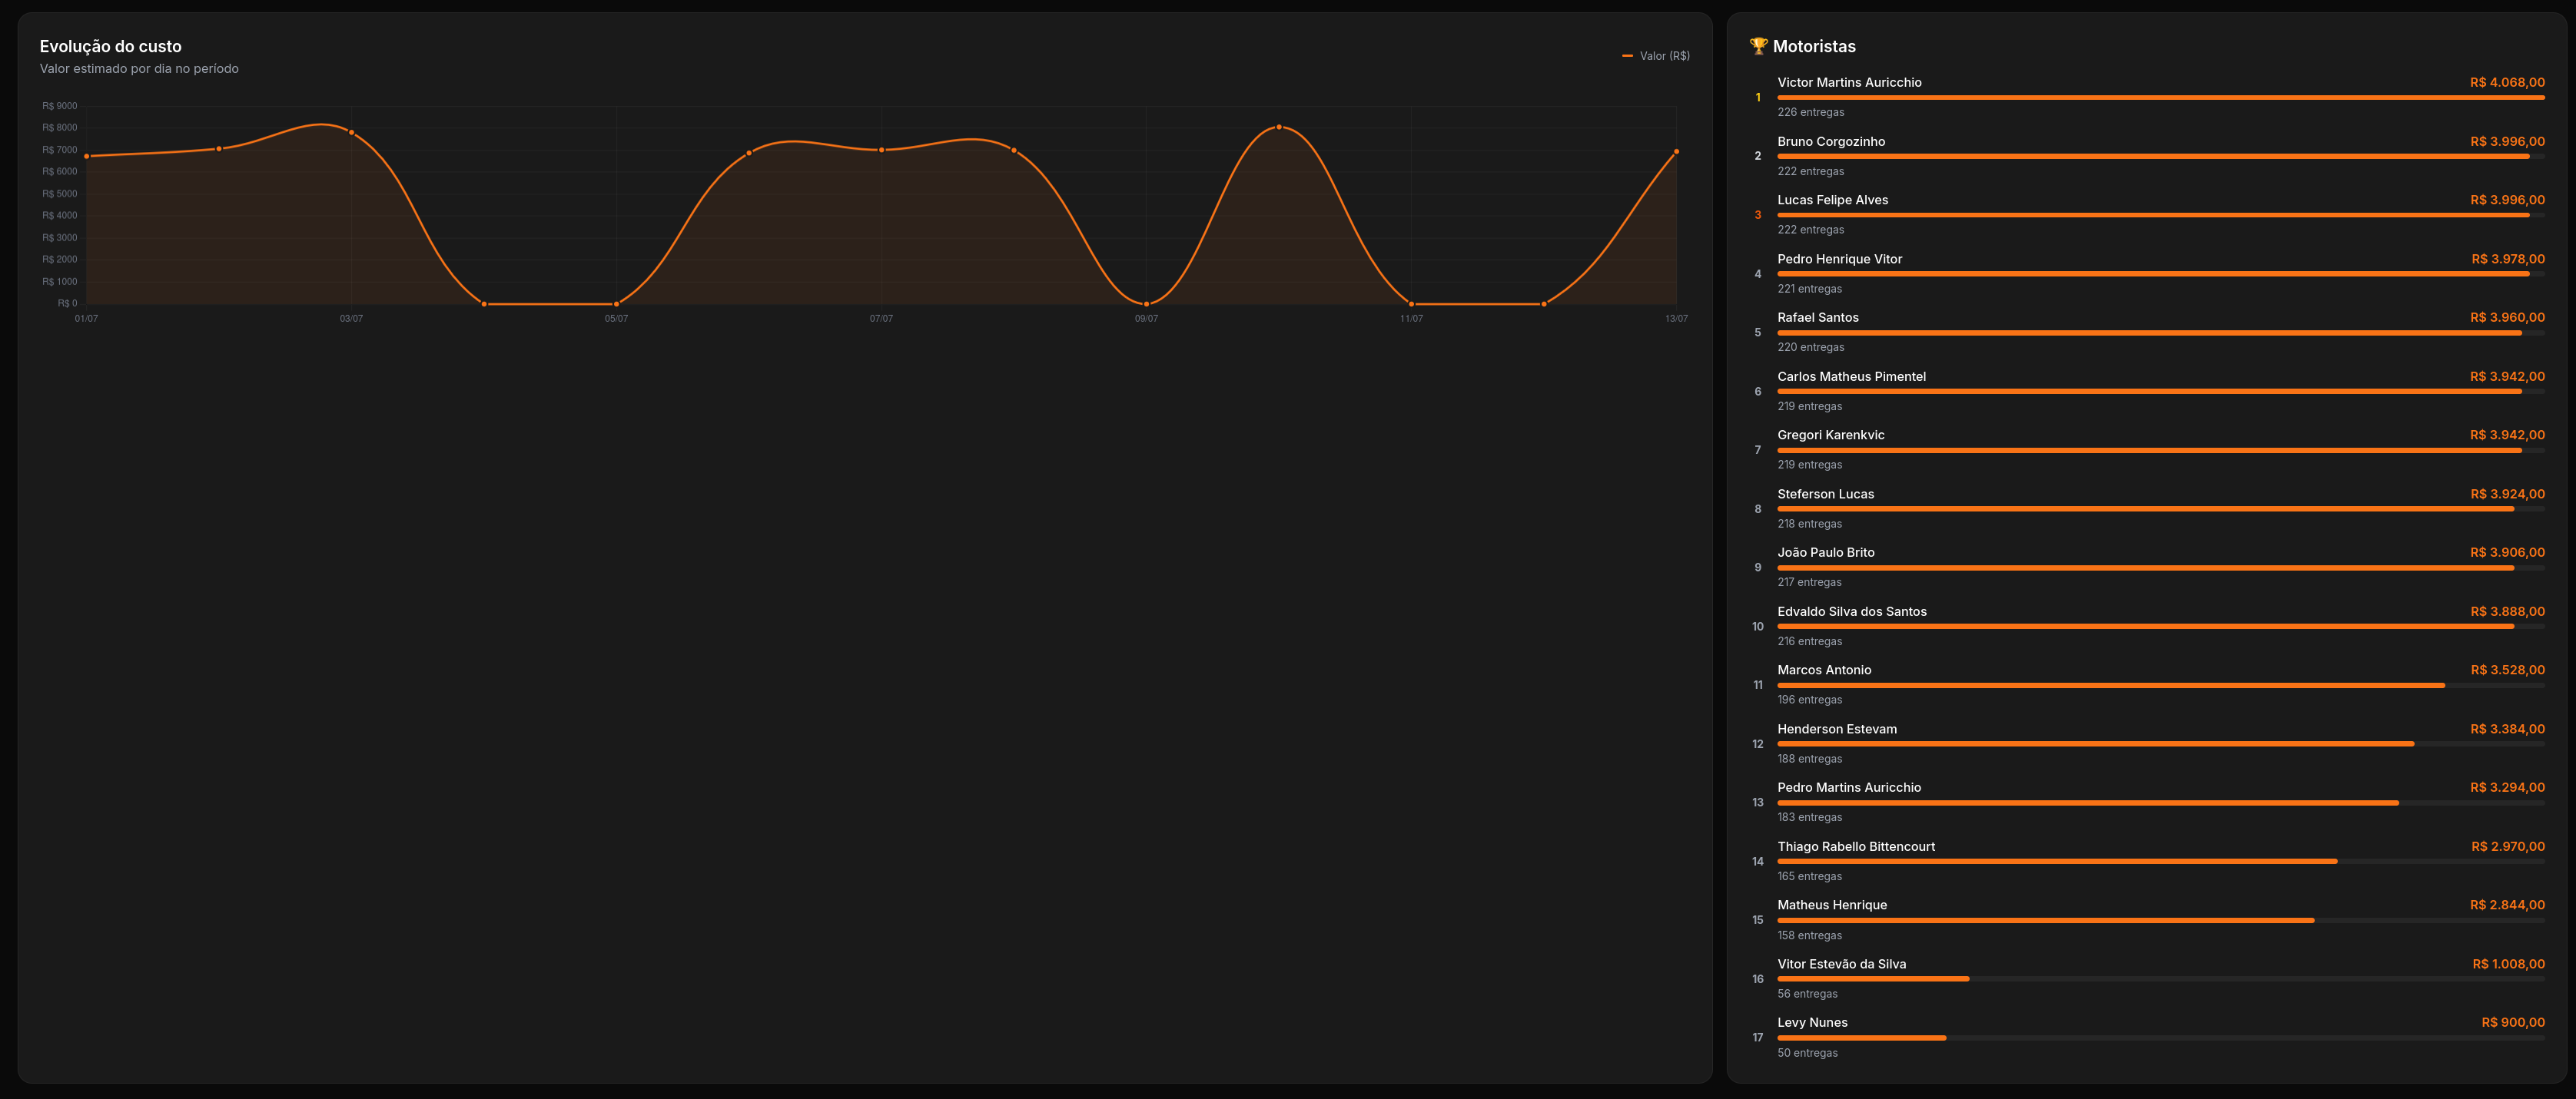This screenshot has height=1099, width=2576.
Task: Select driver Victor Martins Auricchio
Action: point(1849,83)
